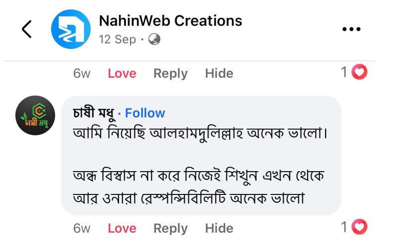Click the 12 Sep post date
The width and height of the screenshot is (397, 248).
click(117, 39)
